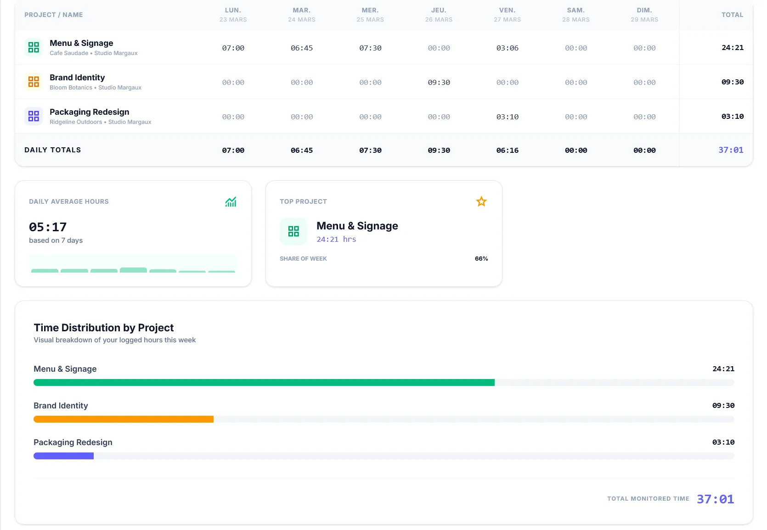Select the Packaging Redesign project row title
This screenshot has width=767, height=530.
[89, 112]
